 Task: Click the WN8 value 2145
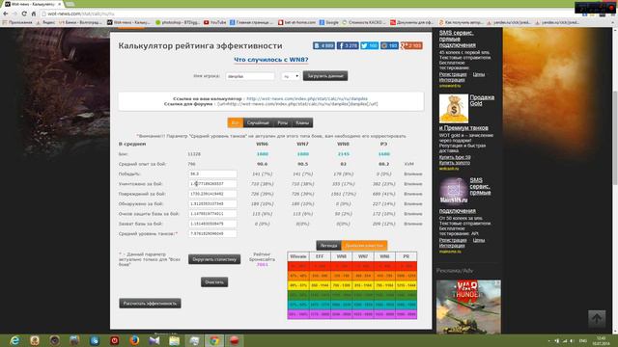(344, 154)
